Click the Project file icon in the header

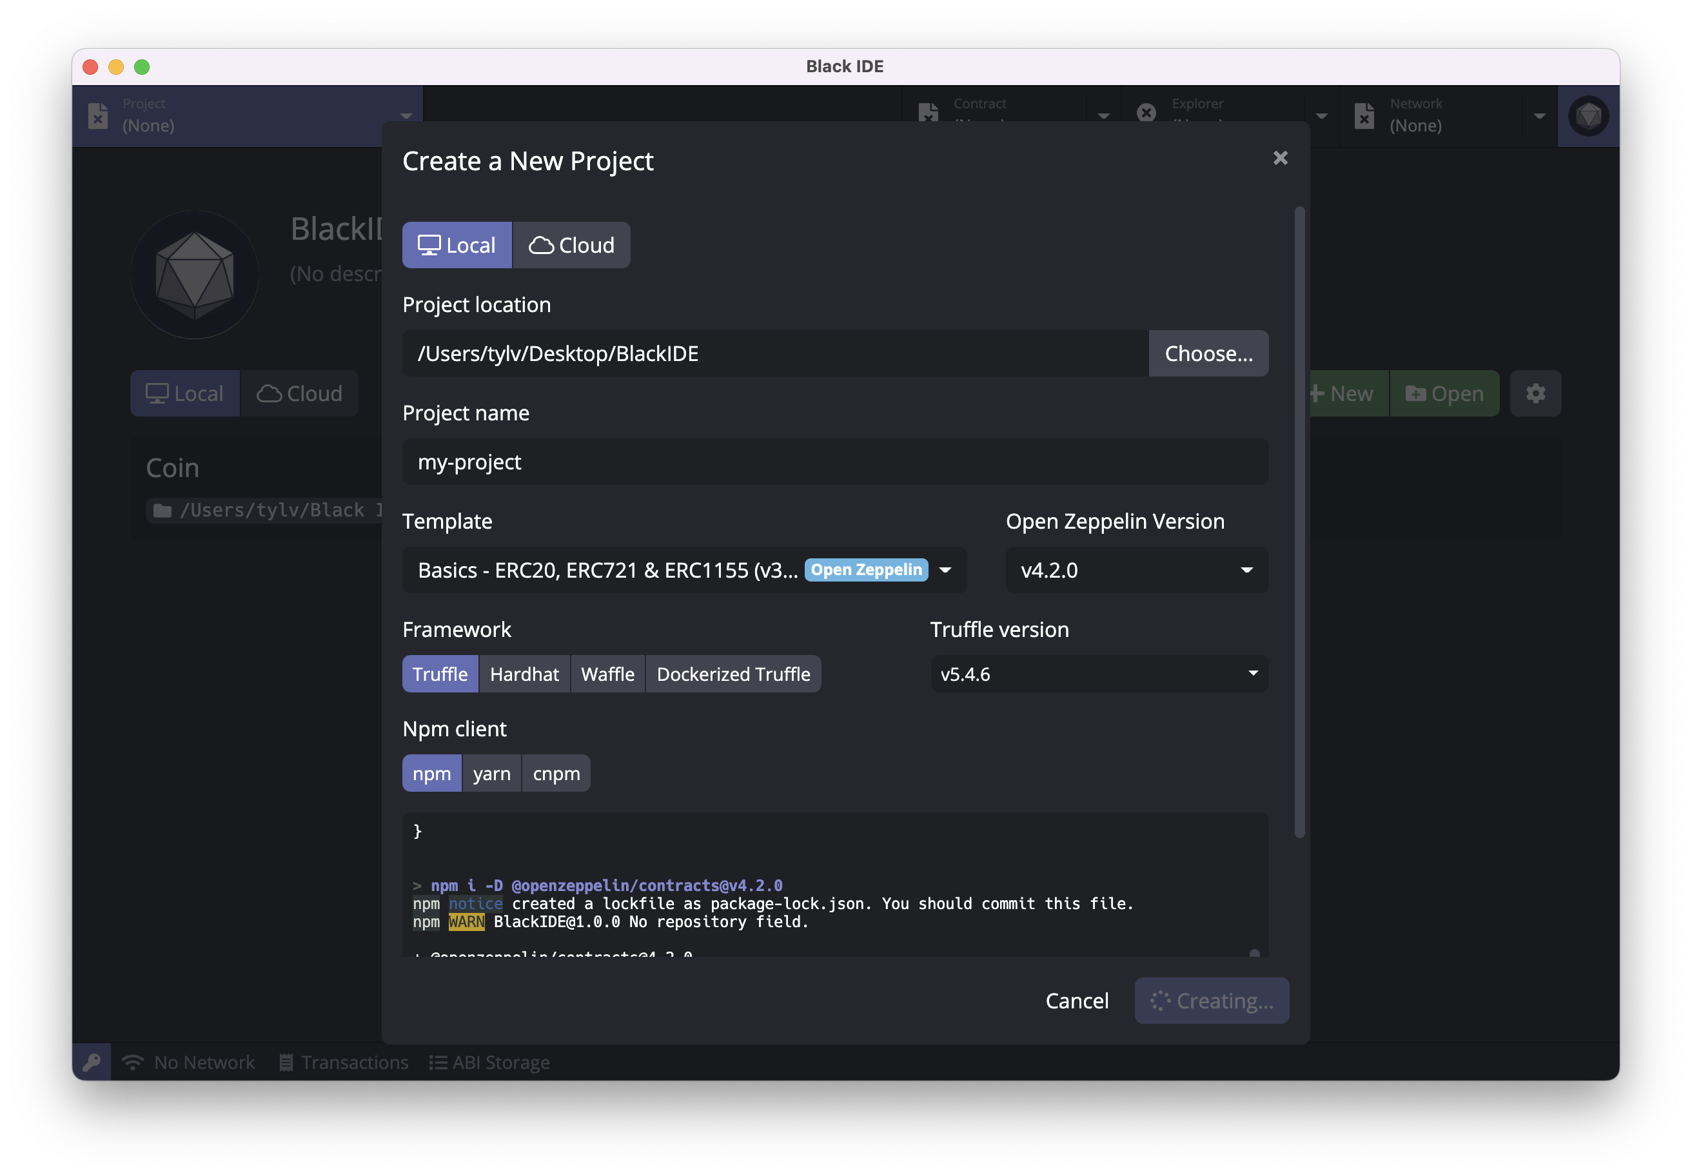click(98, 115)
